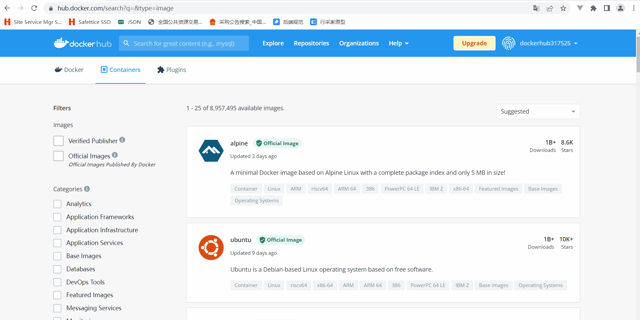Viewport: 640px width, 320px height.
Task: Click the Docker Hub whale logo
Action: click(x=83, y=43)
